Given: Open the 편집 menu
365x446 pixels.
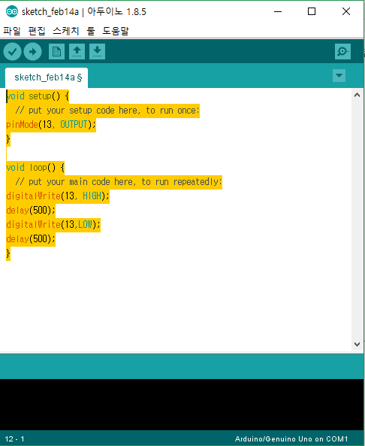Looking at the screenshot, I should [x=37, y=31].
